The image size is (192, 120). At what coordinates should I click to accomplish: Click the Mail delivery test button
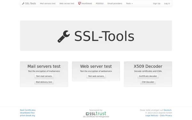pyautogui.click(x=44, y=82)
